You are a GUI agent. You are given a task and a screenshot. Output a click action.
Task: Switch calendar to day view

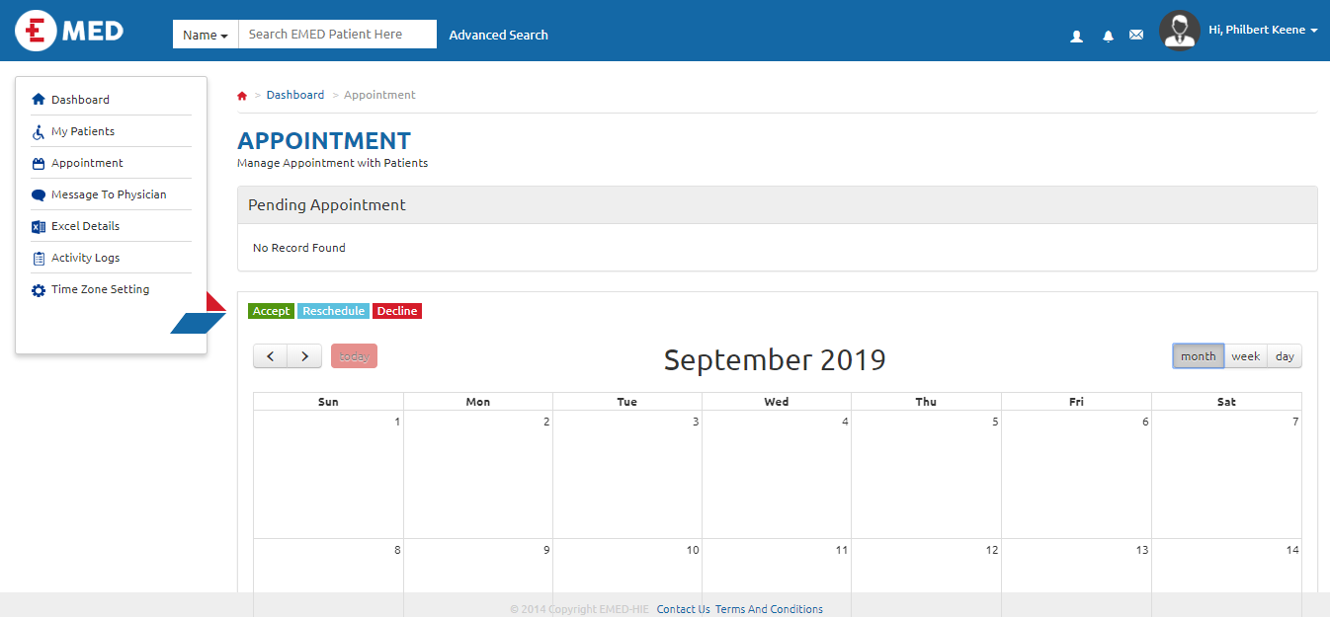pyautogui.click(x=1285, y=356)
